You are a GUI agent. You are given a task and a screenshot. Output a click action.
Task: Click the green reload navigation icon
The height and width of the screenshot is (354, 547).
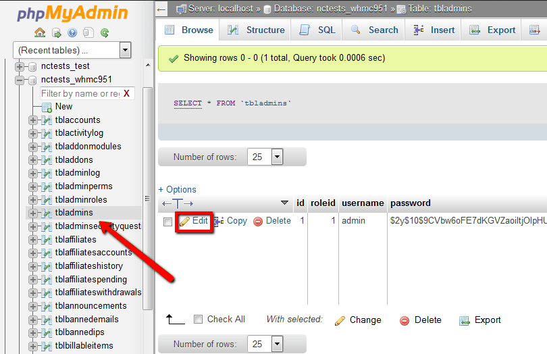coord(105,32)
